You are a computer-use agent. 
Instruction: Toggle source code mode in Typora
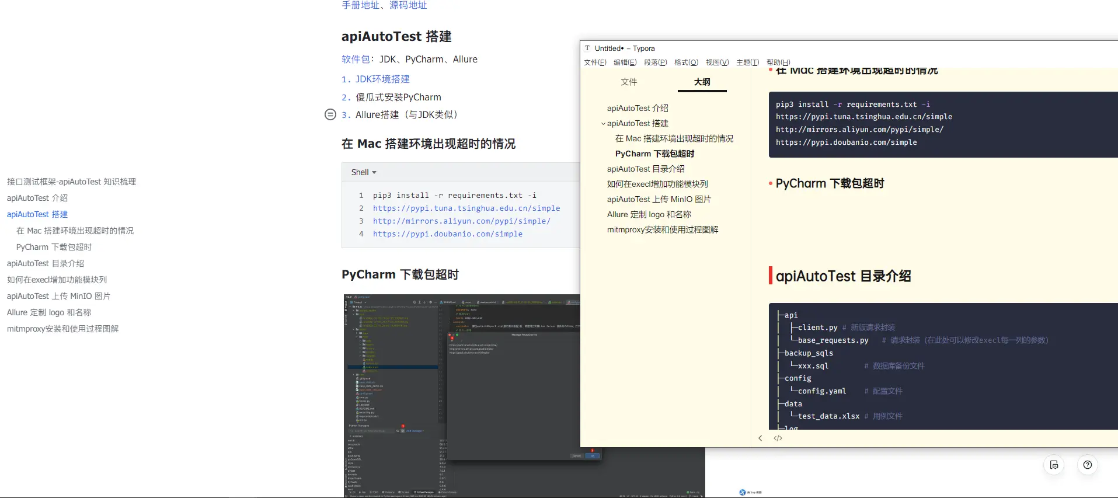(x=778, y=438)
